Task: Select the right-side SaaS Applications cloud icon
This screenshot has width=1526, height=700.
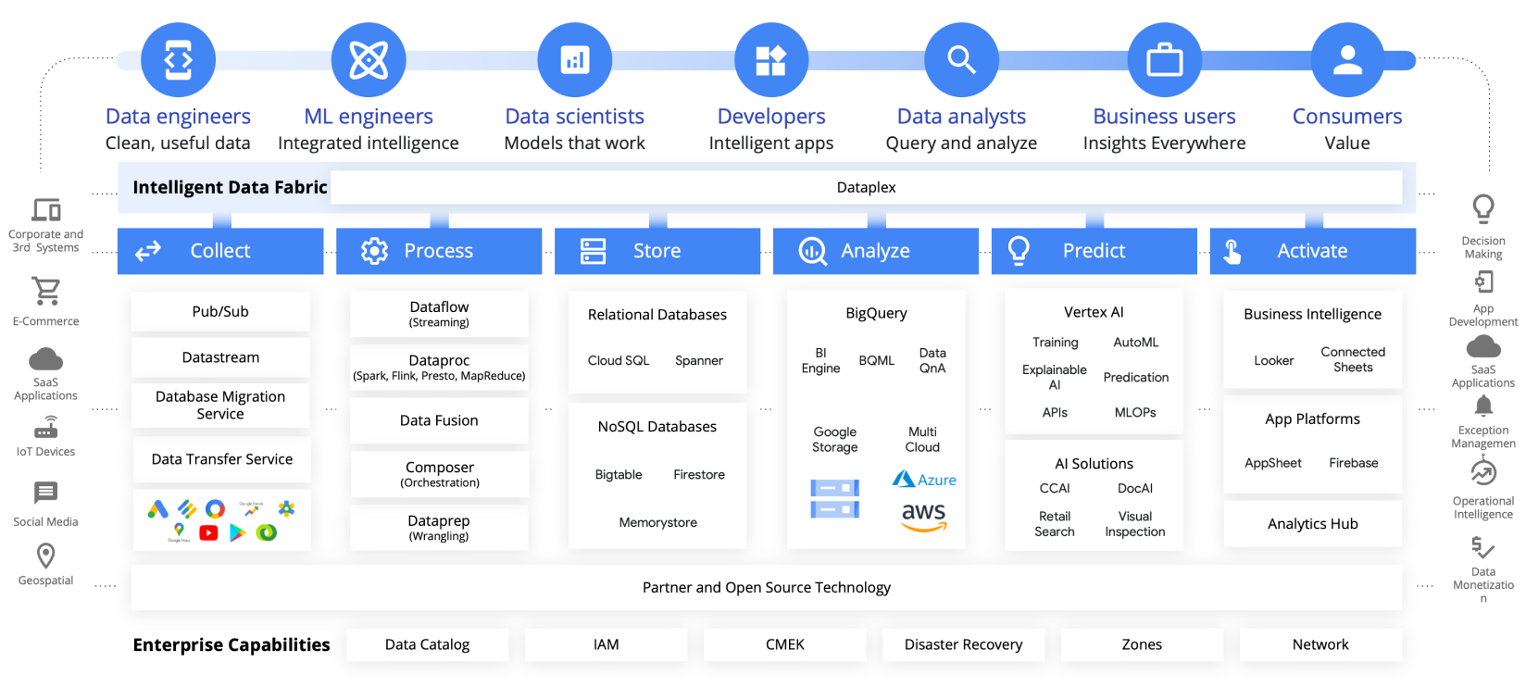Action: 1483,347
